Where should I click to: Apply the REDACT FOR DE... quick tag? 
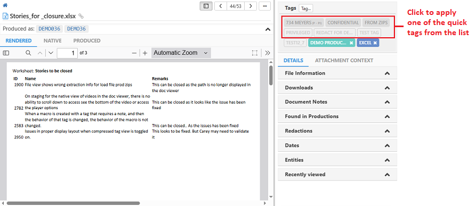(335, 32)
